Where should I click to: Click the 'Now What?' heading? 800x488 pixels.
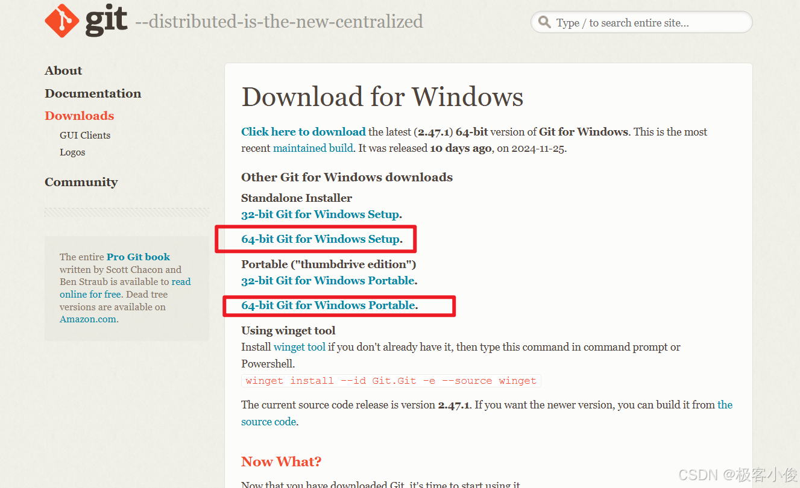tap(282, 461)
